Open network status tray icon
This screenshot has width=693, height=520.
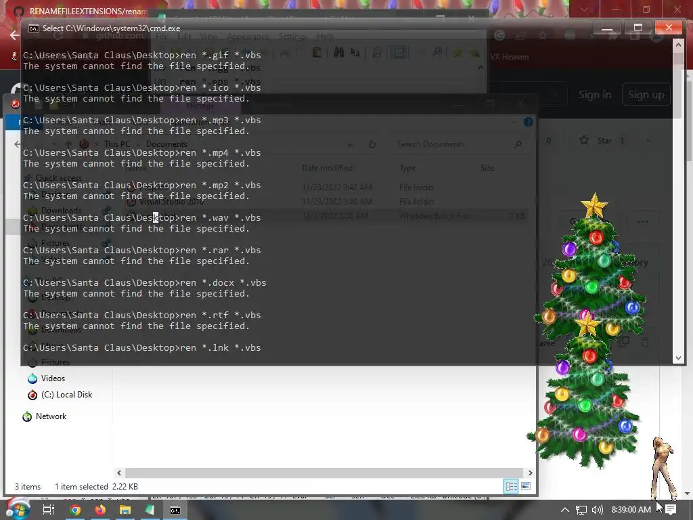pos(581,510)
